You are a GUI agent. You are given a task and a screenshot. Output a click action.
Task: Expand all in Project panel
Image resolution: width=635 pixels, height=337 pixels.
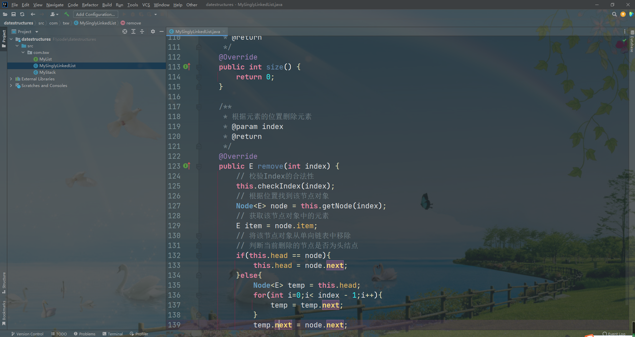(133, 31)
